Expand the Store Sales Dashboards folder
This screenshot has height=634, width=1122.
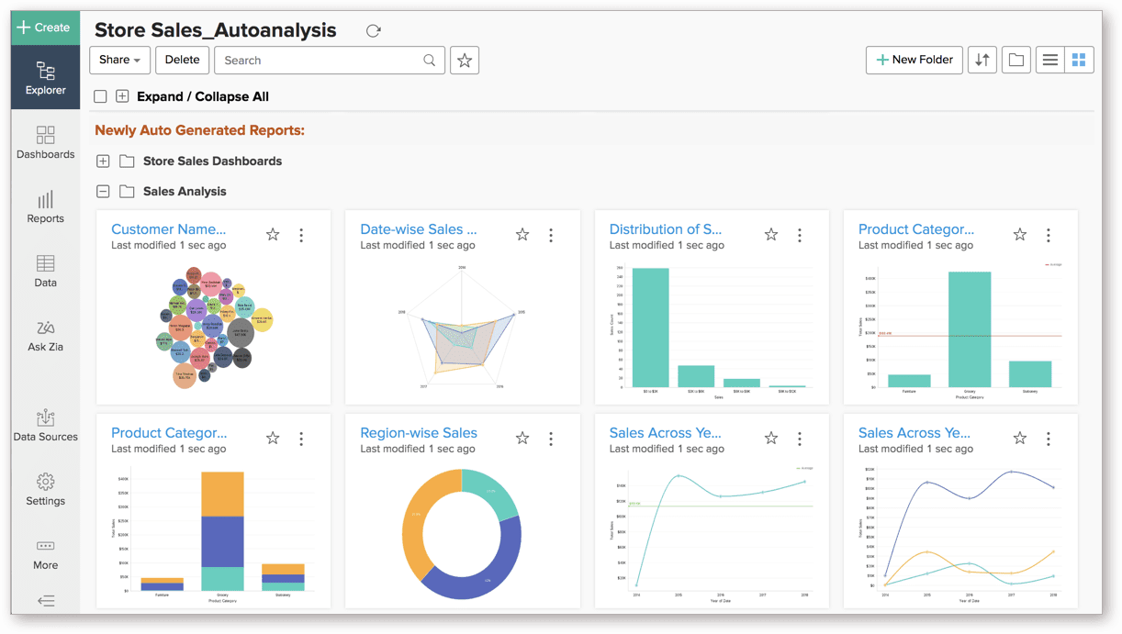point(103,161)
